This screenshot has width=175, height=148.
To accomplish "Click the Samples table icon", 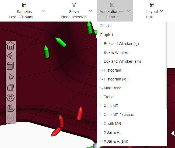I will pyautogui.click(x=24, y=5).
